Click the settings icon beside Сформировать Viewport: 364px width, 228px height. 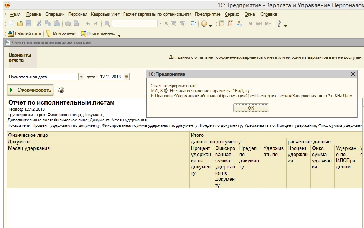tap(61, 90)
